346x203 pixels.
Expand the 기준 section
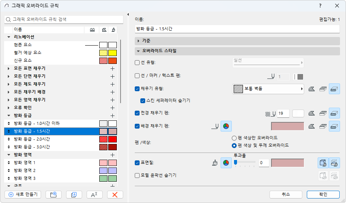(x=138, y=41)
